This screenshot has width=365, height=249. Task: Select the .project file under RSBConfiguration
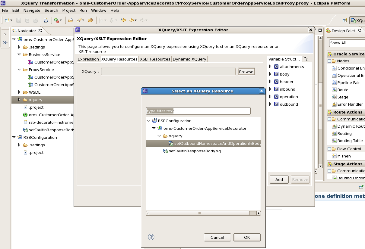click(x=33, y=152)
